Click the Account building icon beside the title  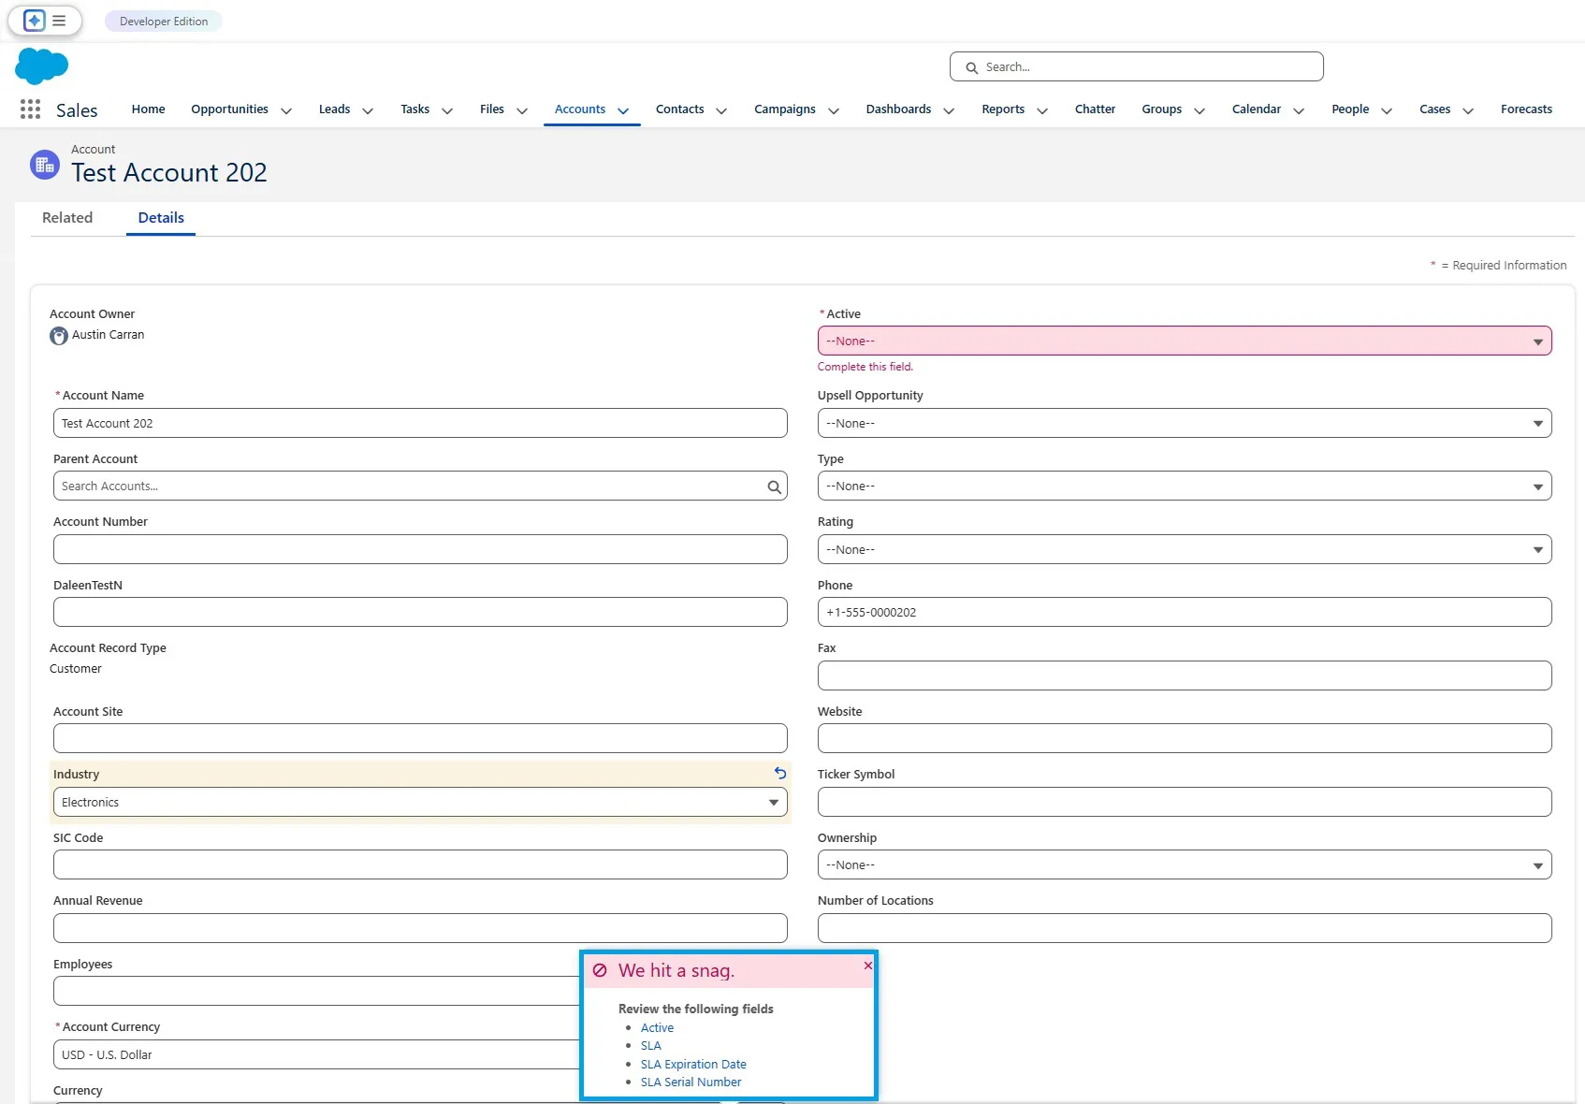click(45, 165)
